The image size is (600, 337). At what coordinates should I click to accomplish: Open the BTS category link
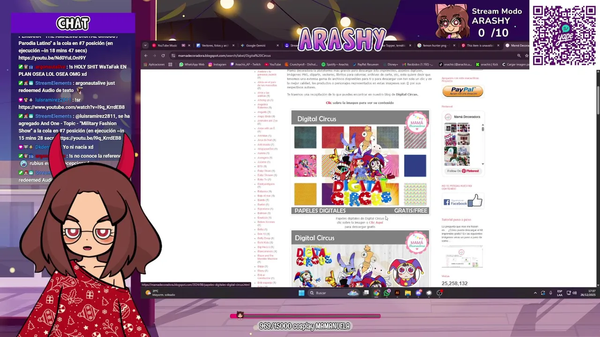pyautogui.click(x=260, y=166)
